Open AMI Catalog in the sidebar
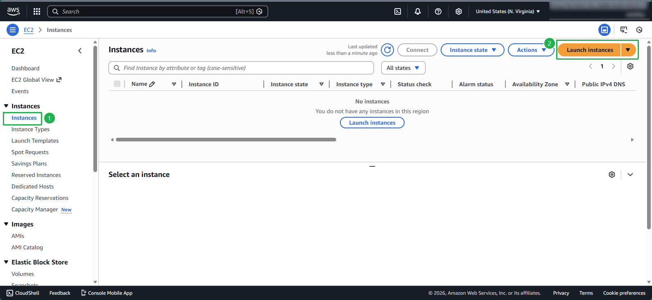 pyautogui.click(x=27, y=247)
